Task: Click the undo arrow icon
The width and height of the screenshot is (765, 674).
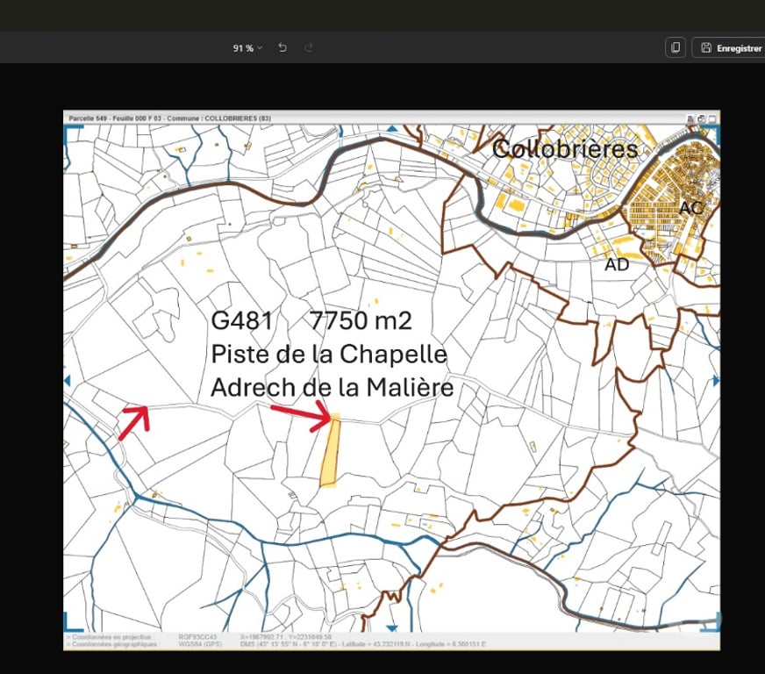Action: 282,48
